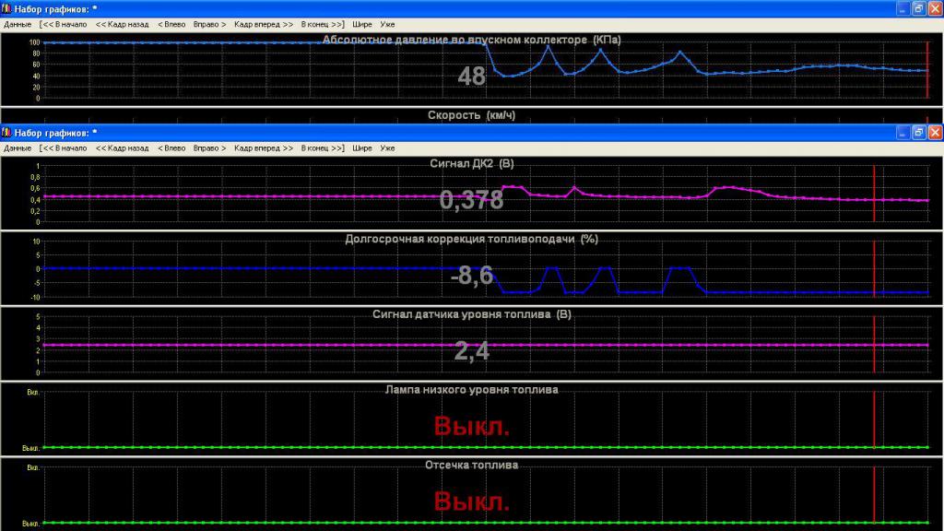Restore the upper graph window size
This screenshot has height=531, width=944.
pos(918,8)
